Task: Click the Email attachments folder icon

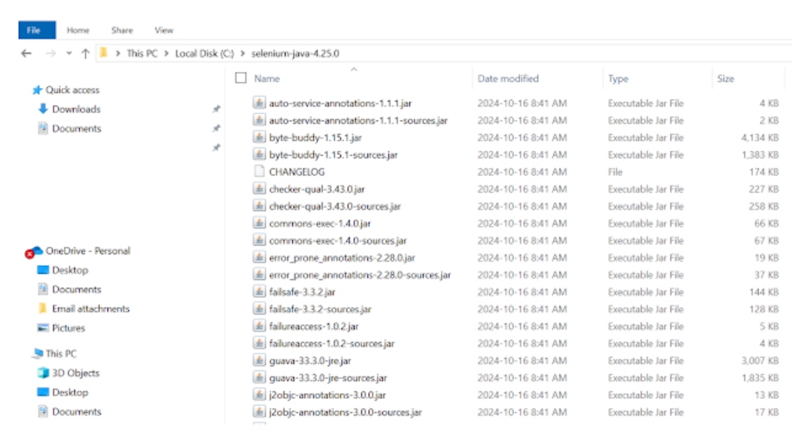Action: pyautogui.click(x=43, y=309)
